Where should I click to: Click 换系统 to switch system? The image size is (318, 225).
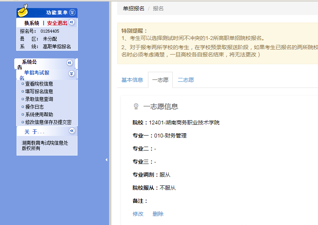pyautogui.click(x=32, y=23)
